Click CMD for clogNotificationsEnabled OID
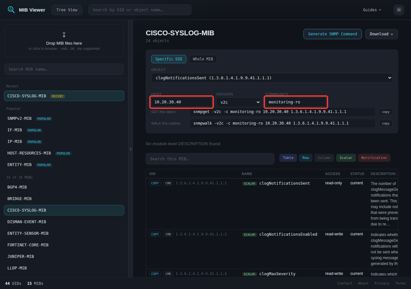The height and width of the screenshot is (289, 411). 168,234
